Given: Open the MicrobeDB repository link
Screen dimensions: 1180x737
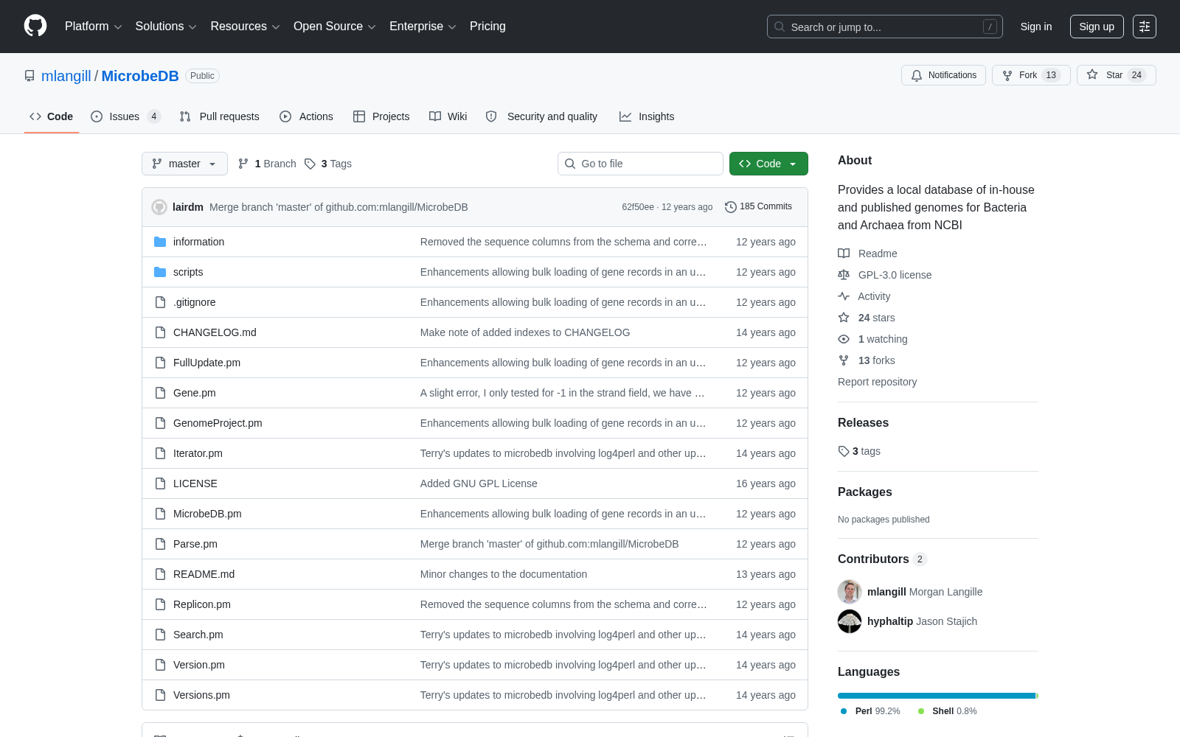Looking at the screenshot, I should point(140,76).
